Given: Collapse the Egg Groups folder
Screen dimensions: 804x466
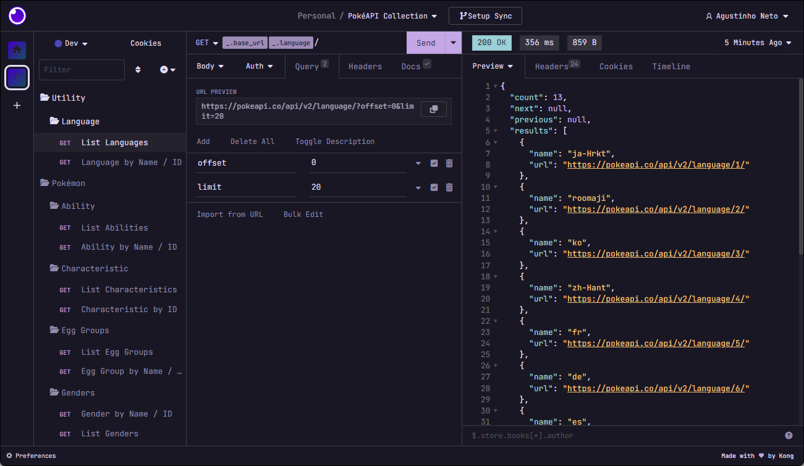Looking at the screenshot, I should pos(79,330).
